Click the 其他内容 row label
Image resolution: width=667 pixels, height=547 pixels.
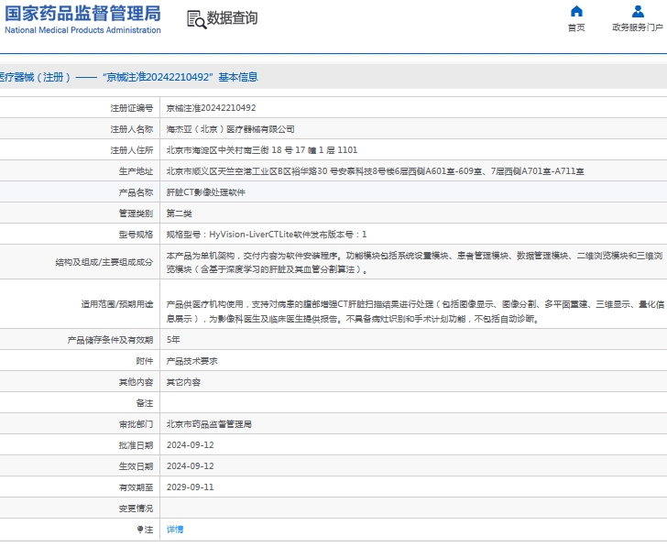(136, 382)
